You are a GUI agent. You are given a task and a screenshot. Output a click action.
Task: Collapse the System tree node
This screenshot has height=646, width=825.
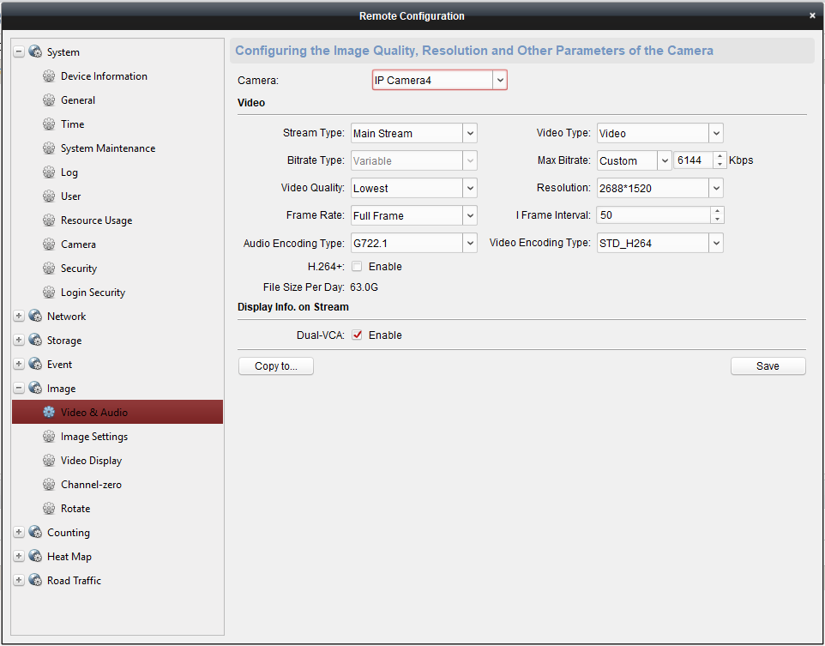pyautogui.click(x=19, y=52)
